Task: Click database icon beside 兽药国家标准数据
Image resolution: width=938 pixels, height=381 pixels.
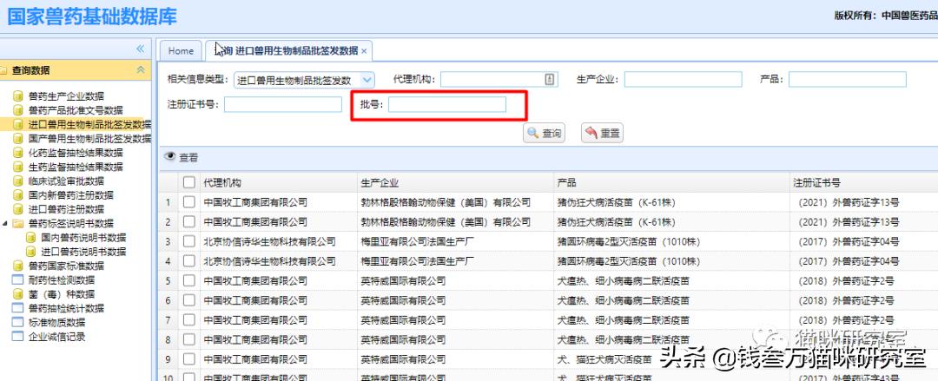Action: 18,266
